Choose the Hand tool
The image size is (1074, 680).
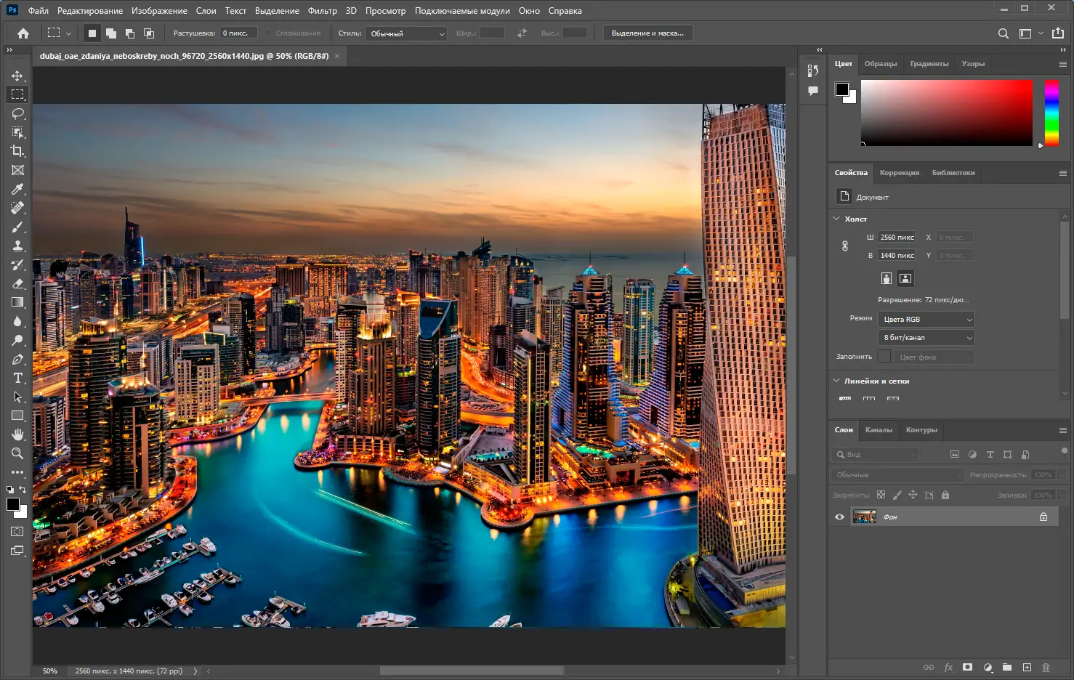pos(18,434)
